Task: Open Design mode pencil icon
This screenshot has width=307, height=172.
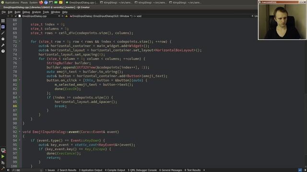Action: pyautogui.click(x=3, y=33)
